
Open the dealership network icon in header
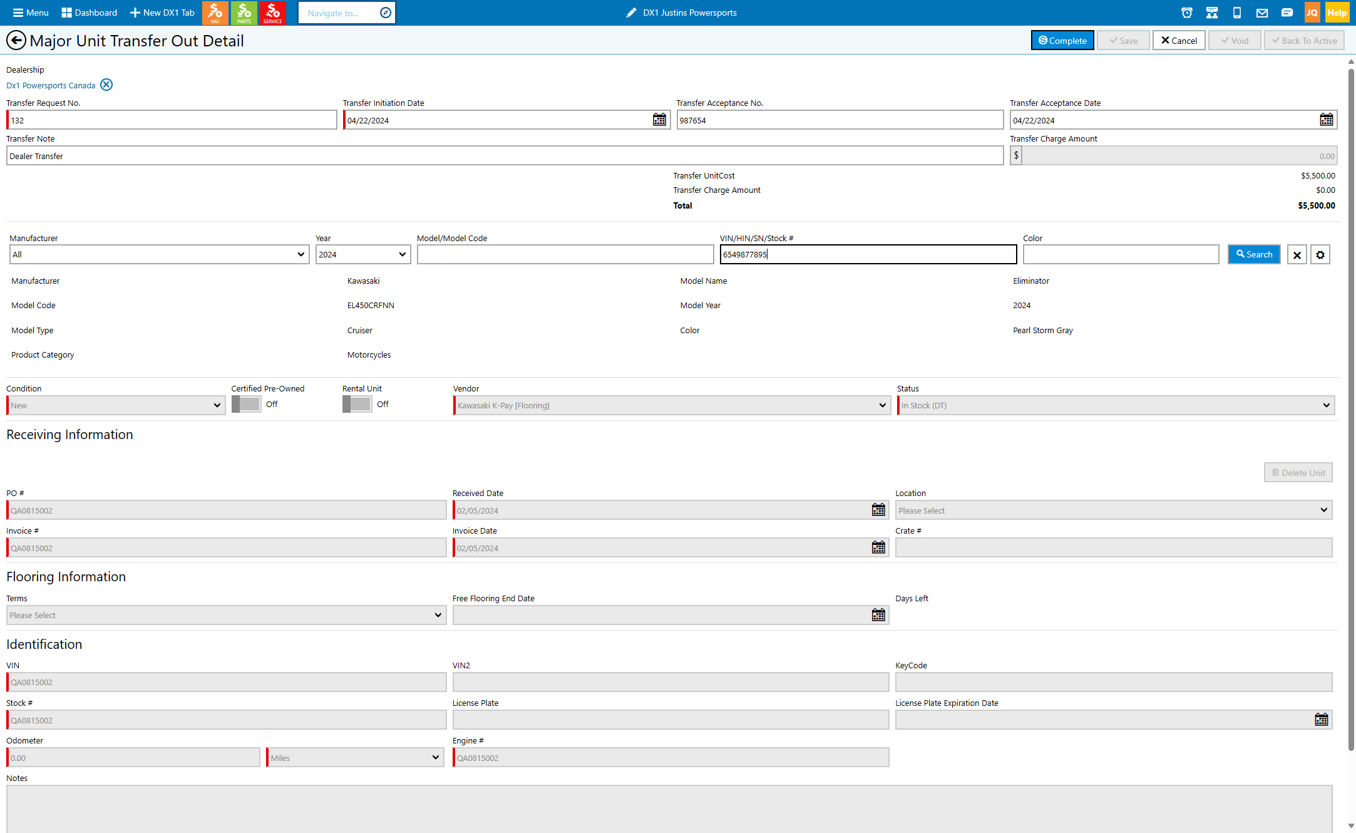tap(1212, 13)
